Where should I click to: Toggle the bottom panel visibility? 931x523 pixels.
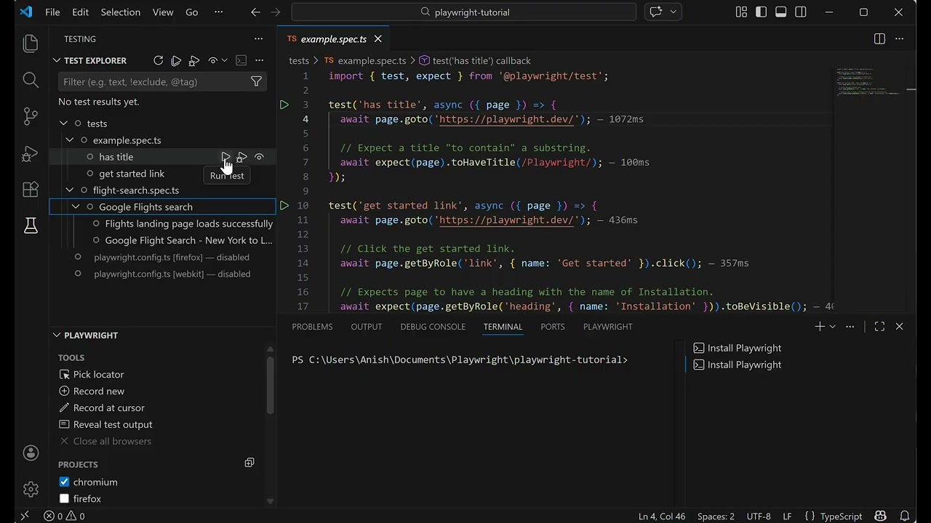pos(780,12)
